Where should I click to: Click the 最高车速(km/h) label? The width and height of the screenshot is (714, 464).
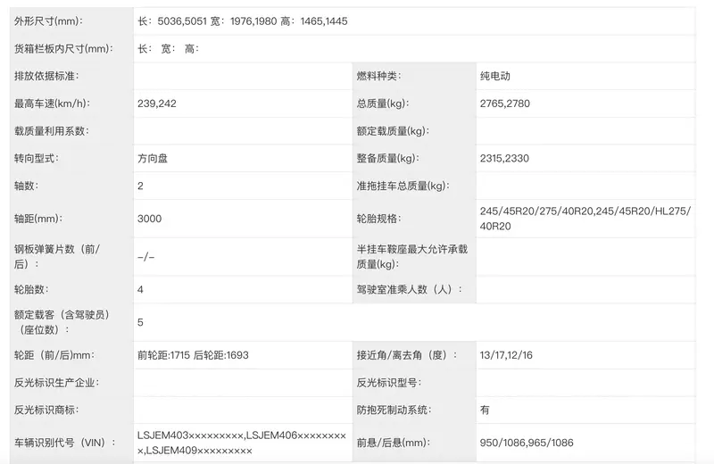(52, 104)
